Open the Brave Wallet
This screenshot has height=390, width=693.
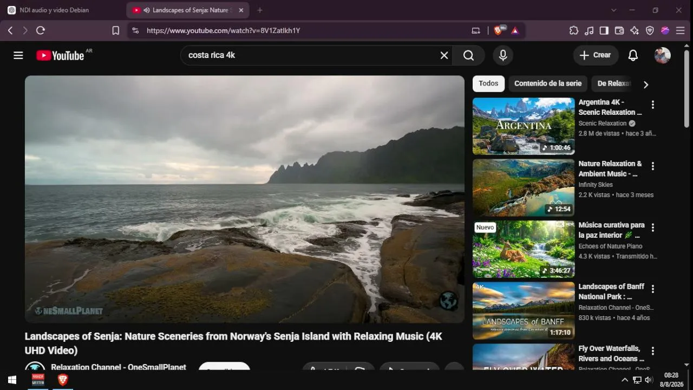(619, 31)
